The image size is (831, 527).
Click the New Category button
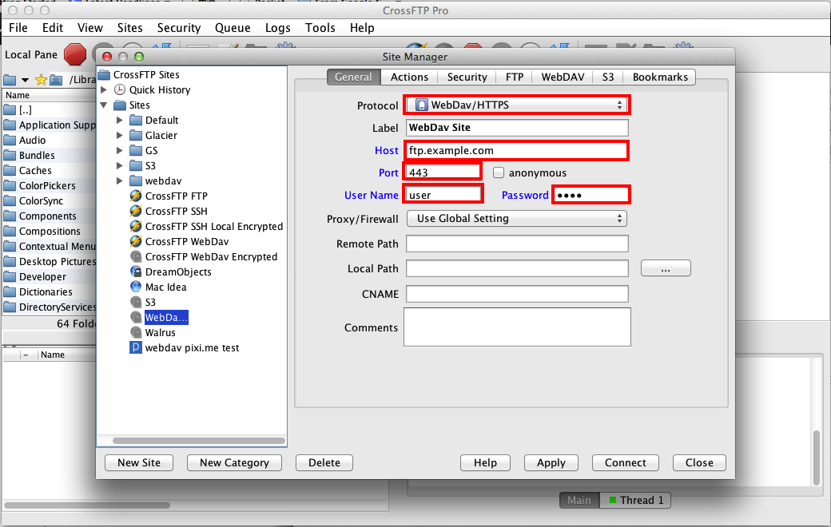(234, 462)
